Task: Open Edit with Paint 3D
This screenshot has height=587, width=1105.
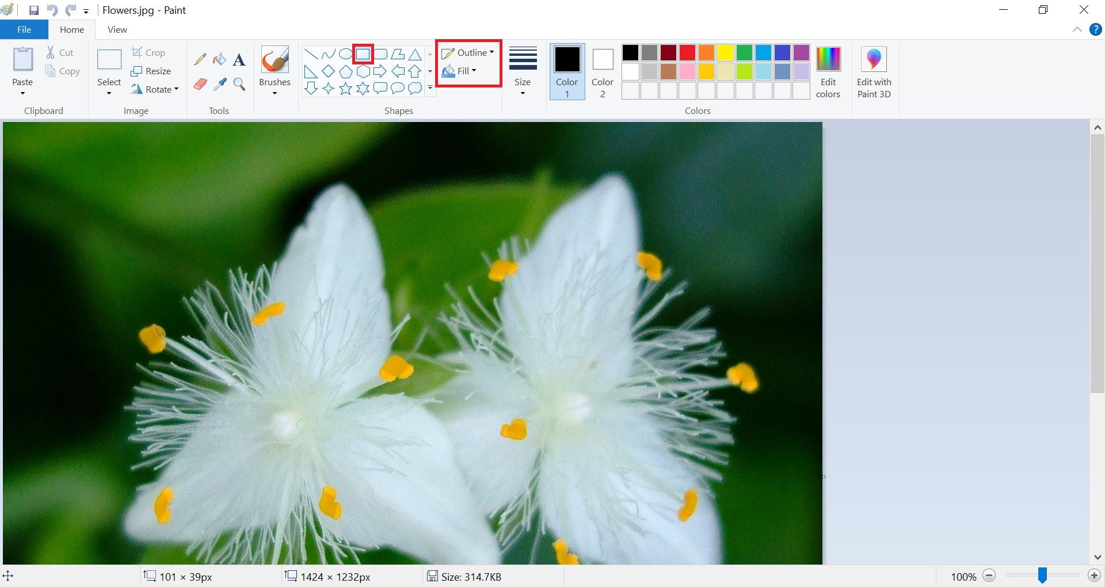Action: tap(874, 70)
